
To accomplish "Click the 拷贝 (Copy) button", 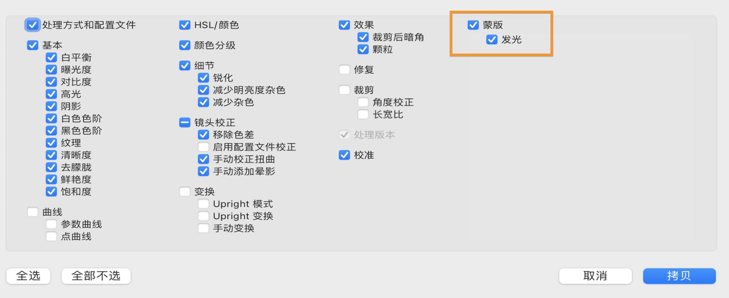I will click(679, 276).
